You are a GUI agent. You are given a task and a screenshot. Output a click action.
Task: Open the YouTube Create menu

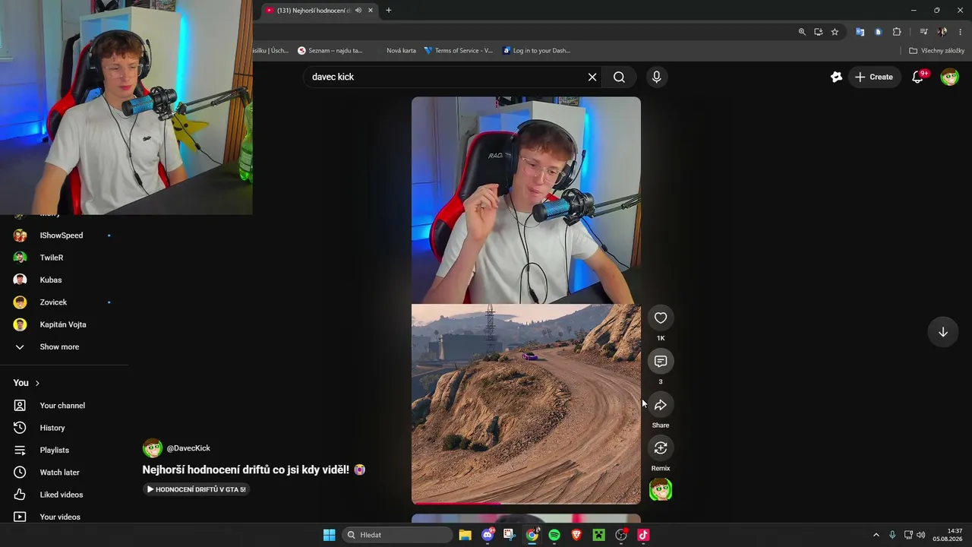pyautogui.click(x=874, y=77)
